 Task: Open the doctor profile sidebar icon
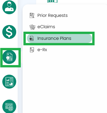click(x=9, y=7)
